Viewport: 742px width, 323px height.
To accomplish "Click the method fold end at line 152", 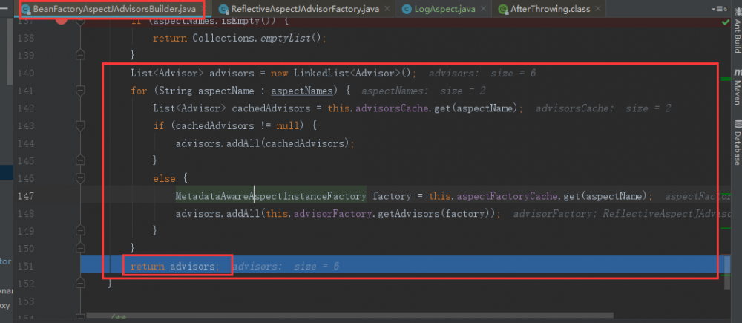I will point(80,283).
